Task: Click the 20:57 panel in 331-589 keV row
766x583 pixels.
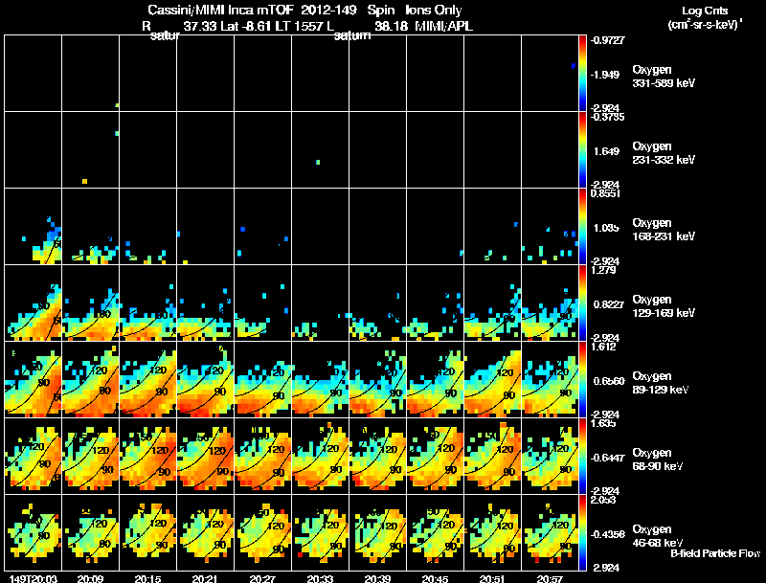Action: (x=550, y=74)
